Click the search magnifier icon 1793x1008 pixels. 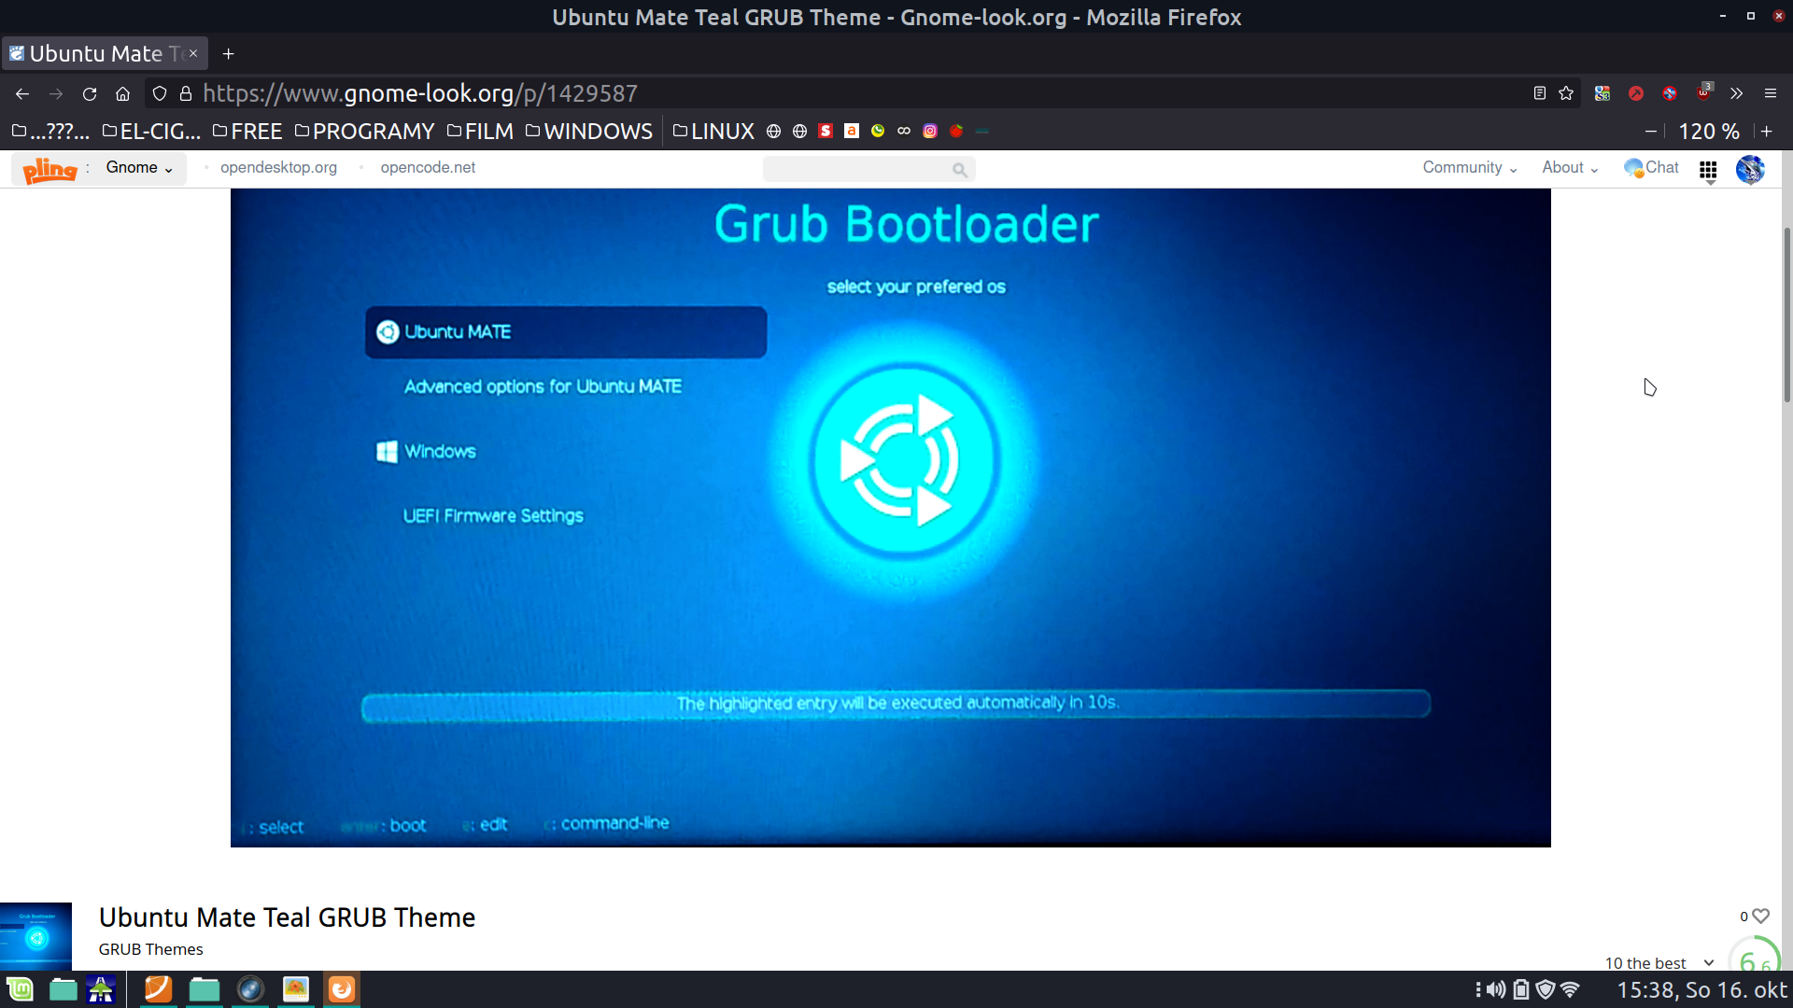coord(959,169)
